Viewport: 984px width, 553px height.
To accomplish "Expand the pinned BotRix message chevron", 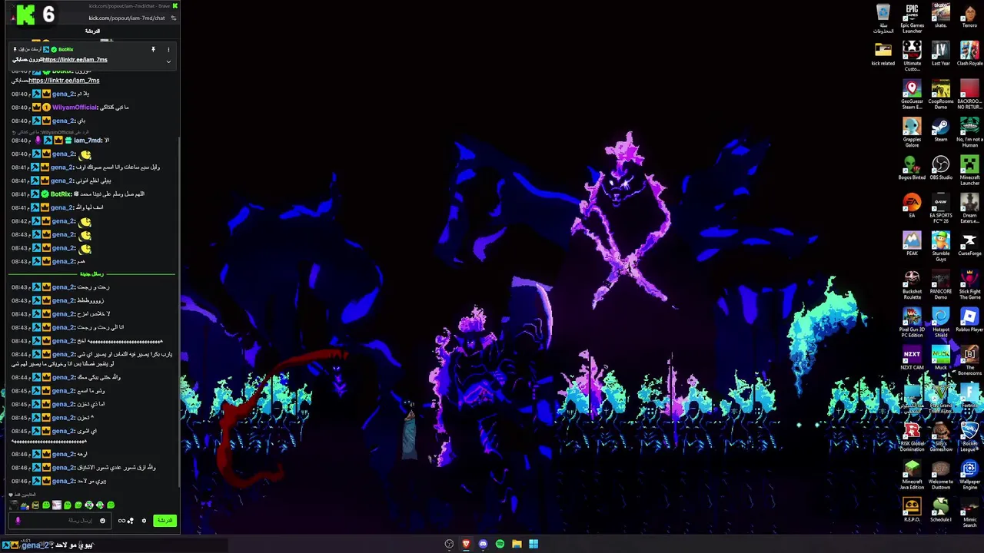I will [x=168, y=61].
